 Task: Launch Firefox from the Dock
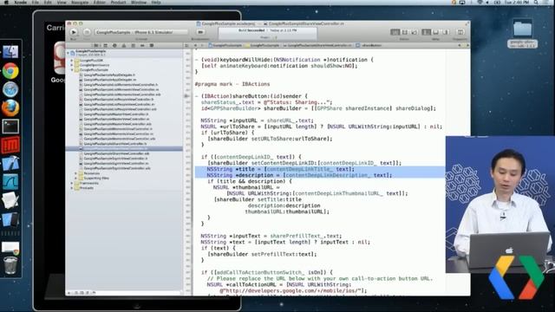tap(10, 107)
